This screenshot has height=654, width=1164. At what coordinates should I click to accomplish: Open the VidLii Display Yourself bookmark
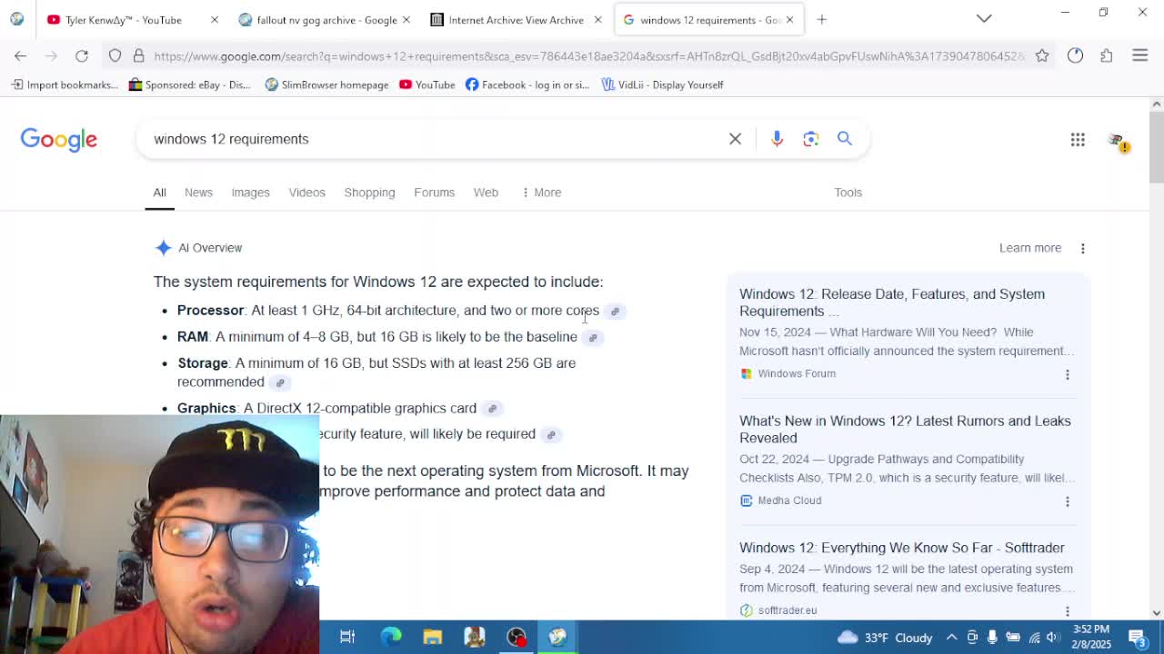(x=662, y=84)
